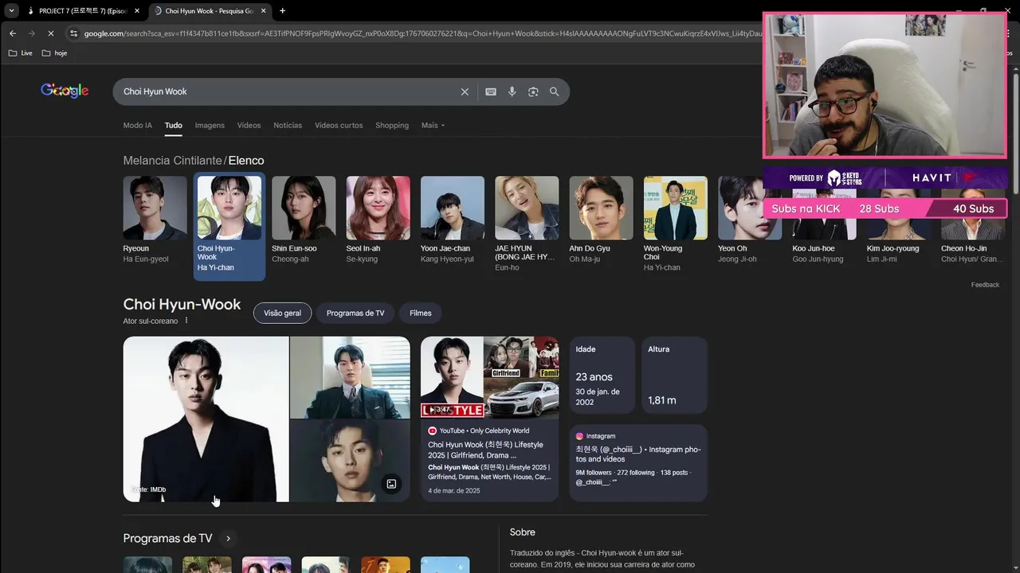Screen dimensions: 1020x573
Task: Select cast member Won-Young Choi
Action: tap(676, 224)
